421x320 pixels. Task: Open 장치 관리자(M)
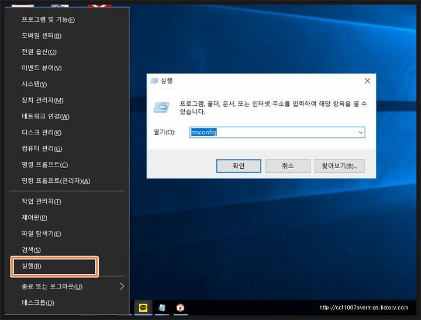[x=43, y=100]
